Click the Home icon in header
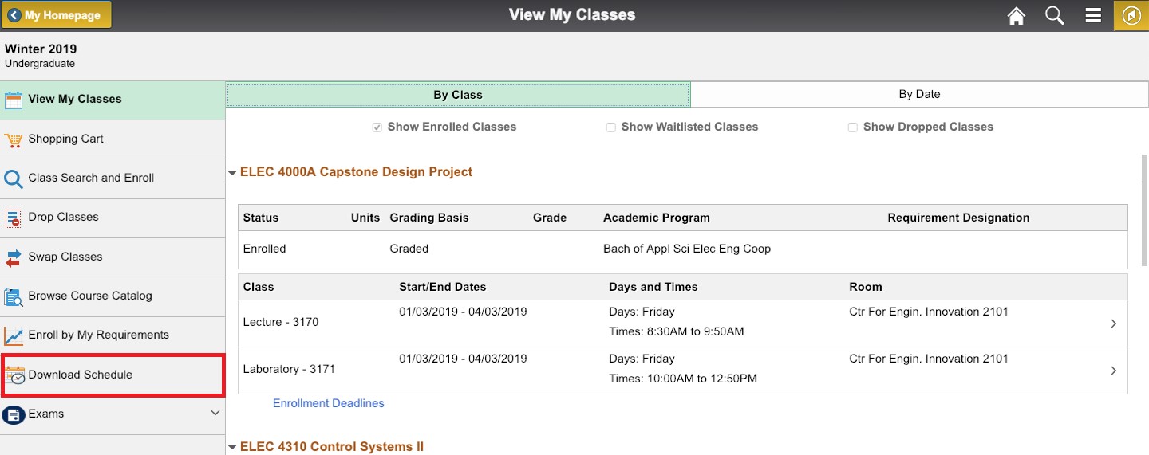 coord(1016,16)
